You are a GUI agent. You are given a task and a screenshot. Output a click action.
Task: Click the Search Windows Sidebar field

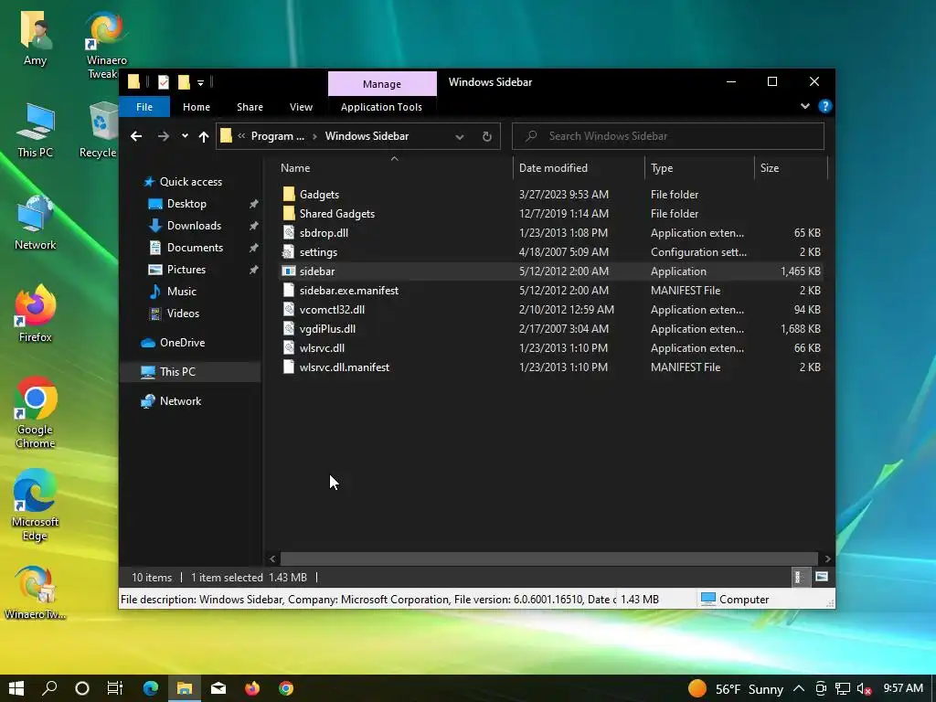point(668,136)
